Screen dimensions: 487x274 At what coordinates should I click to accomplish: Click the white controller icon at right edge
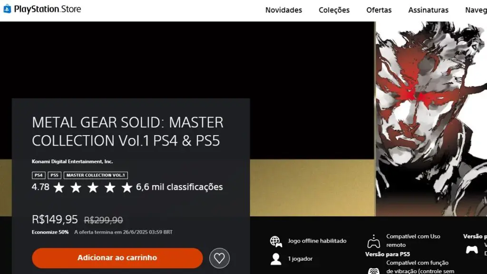(x=472, y=249)
